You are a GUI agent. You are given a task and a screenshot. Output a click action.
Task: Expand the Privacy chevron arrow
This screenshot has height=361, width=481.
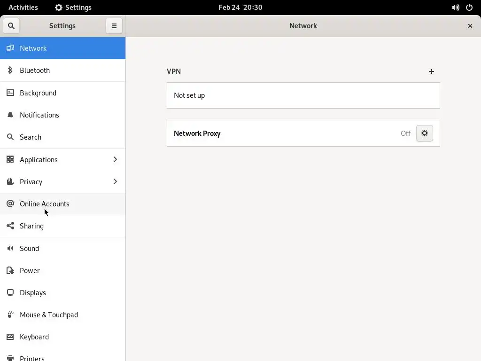[x=116, y=181]
